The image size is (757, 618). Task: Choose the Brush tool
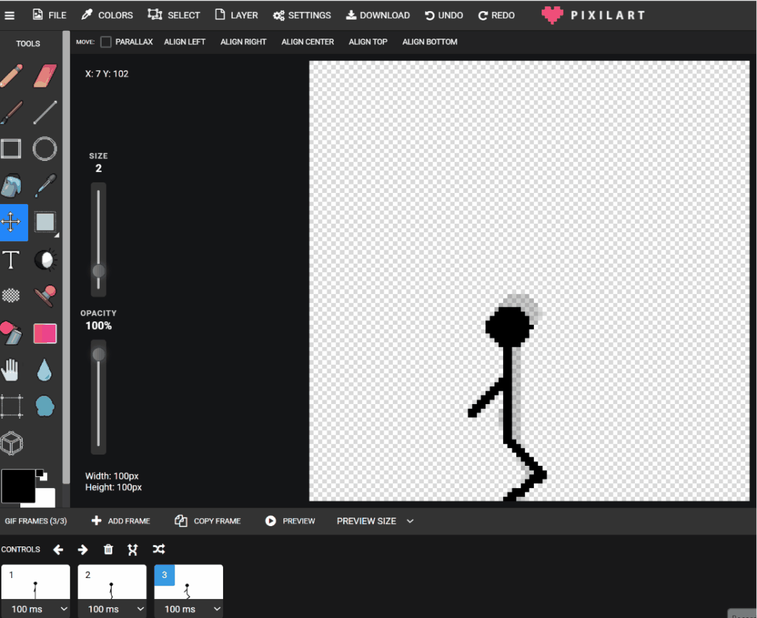12,112
